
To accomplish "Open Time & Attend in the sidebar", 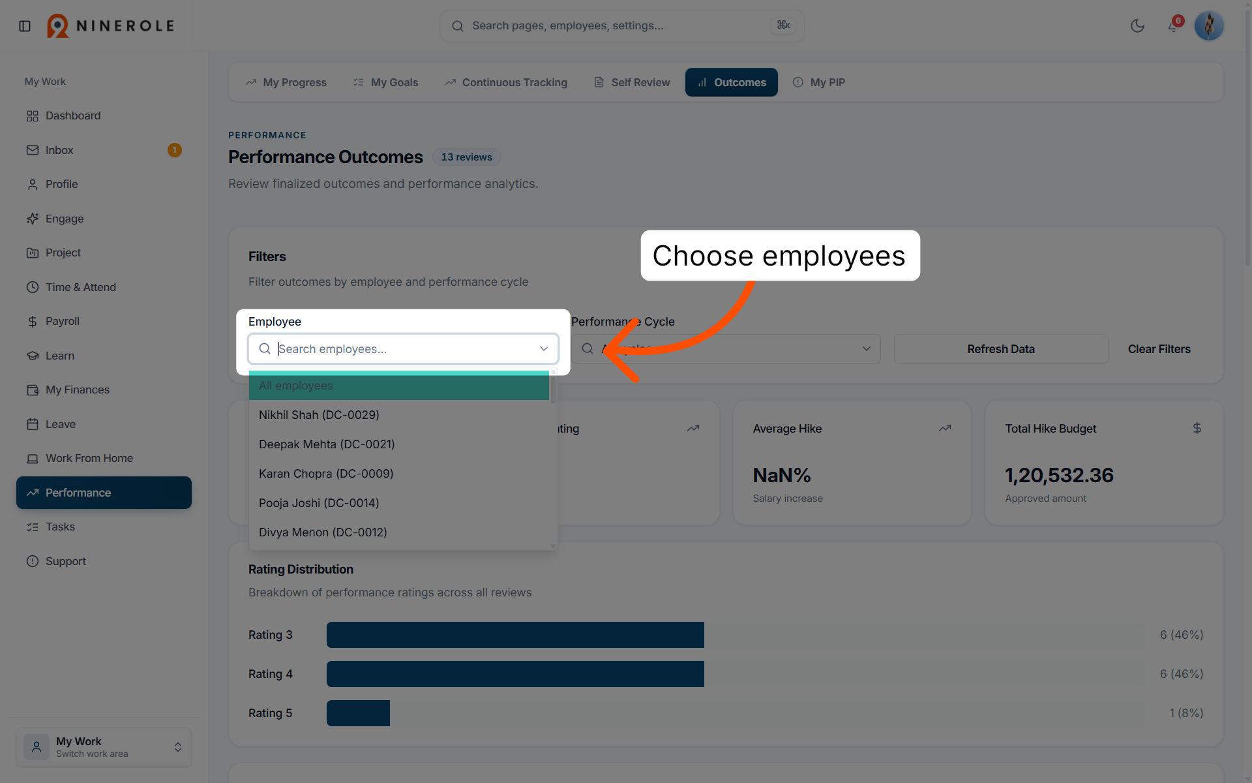I will click(x=104, y=287).
